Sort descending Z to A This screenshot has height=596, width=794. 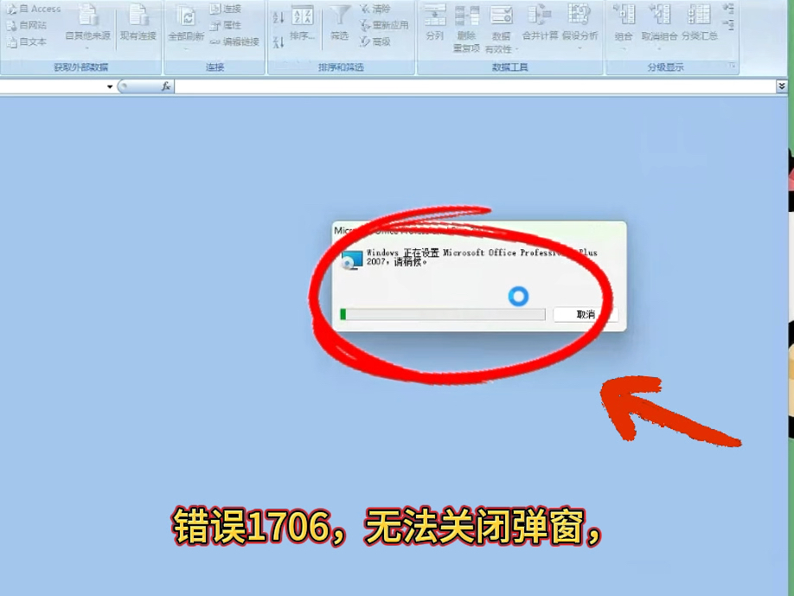point(279,42)
